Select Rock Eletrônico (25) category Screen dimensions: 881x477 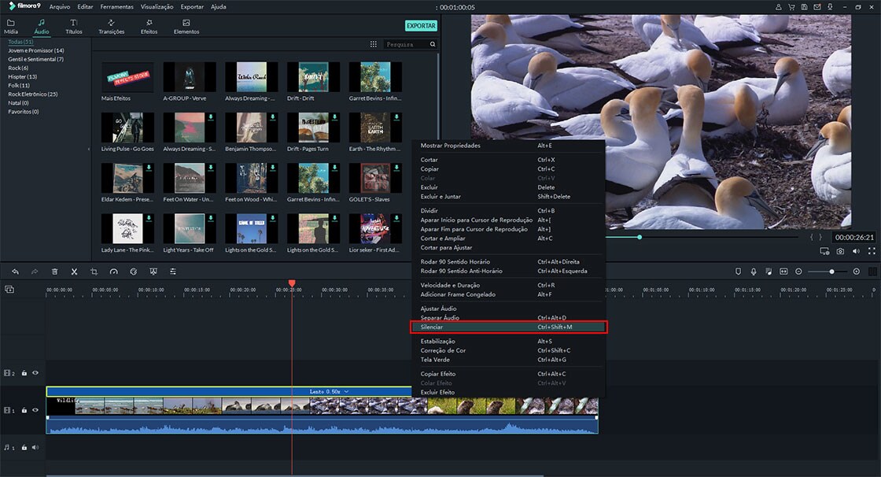pos(32,94)
